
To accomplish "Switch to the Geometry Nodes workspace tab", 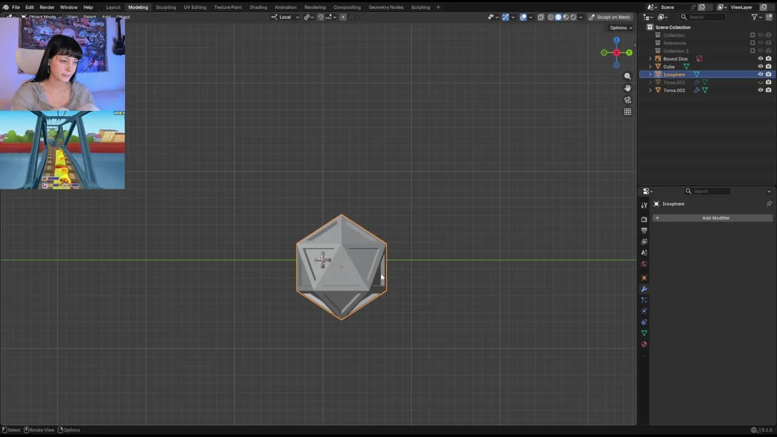I will click(x=385, y=7).
